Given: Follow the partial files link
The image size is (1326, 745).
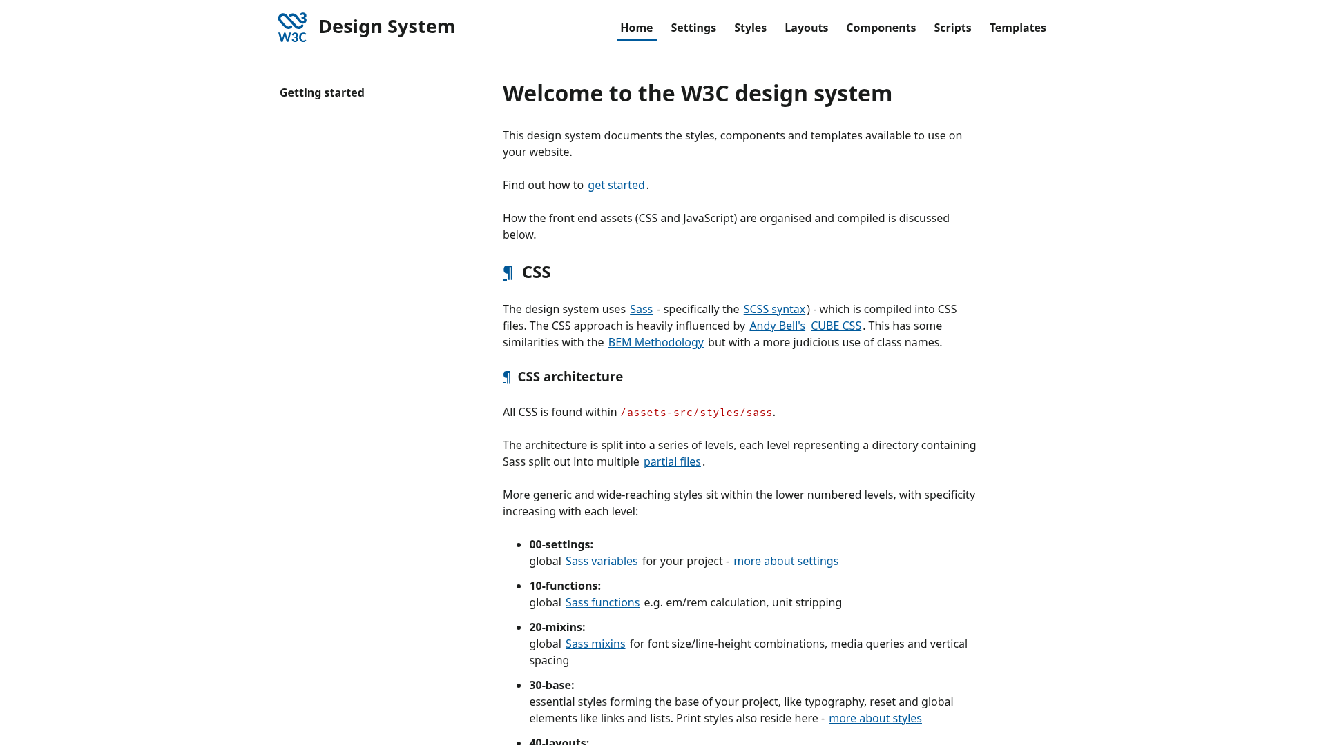Looking at the screenshot, I should [672, 461].
